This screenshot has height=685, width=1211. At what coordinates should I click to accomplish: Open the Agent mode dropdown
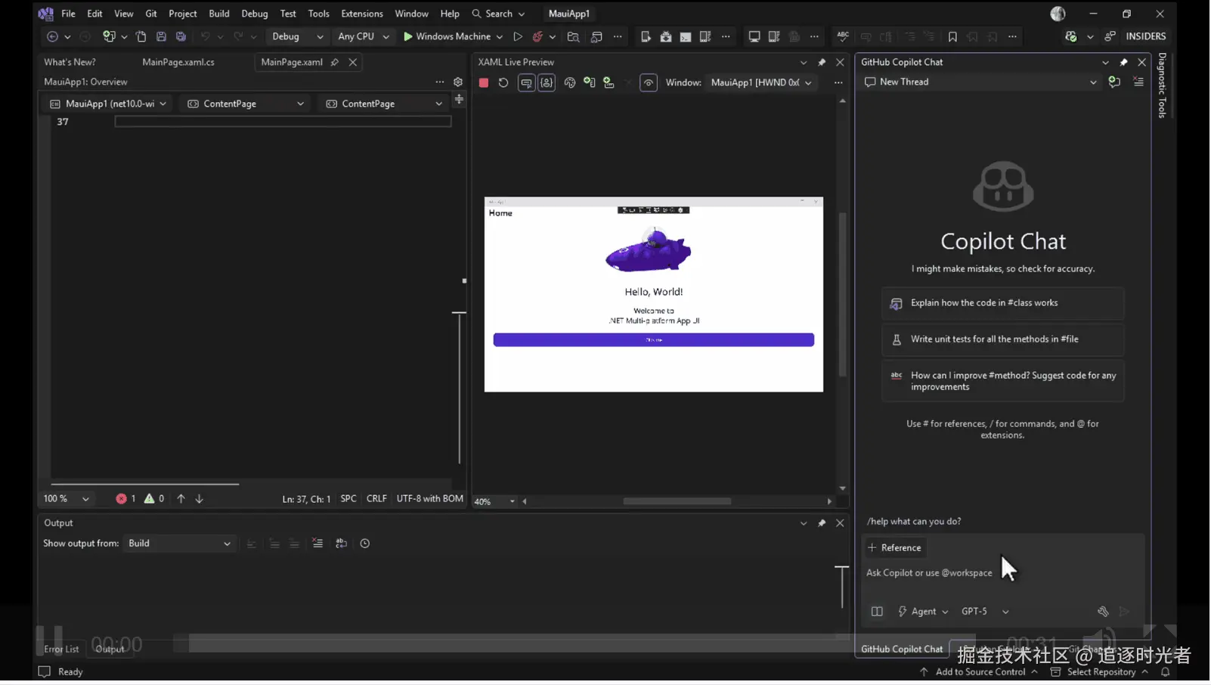(923, 612)
